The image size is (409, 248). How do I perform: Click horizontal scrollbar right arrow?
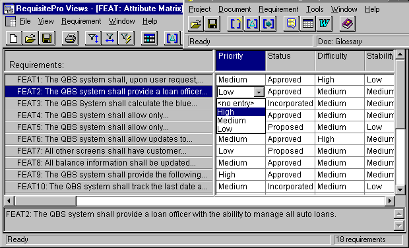(390, 201)
